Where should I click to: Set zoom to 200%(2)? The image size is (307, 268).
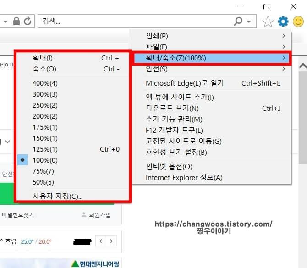[73, 116]
